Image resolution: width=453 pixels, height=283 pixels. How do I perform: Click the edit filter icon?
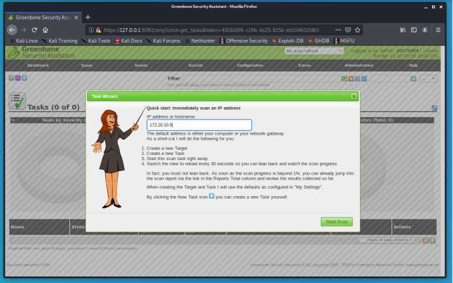click(364, 78)
